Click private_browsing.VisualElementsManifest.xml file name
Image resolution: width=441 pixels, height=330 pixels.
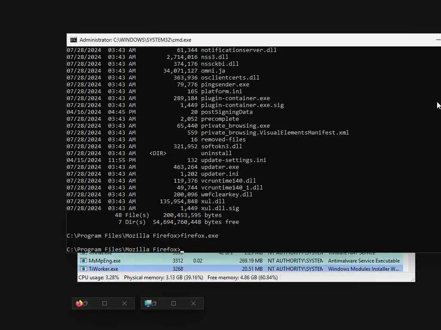[x=275, y=133]
